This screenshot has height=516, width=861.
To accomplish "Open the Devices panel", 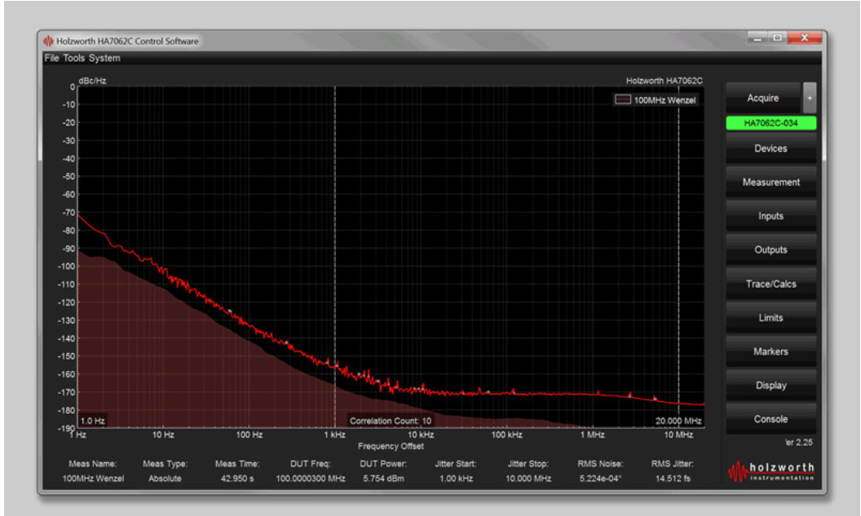I will 771,148.
